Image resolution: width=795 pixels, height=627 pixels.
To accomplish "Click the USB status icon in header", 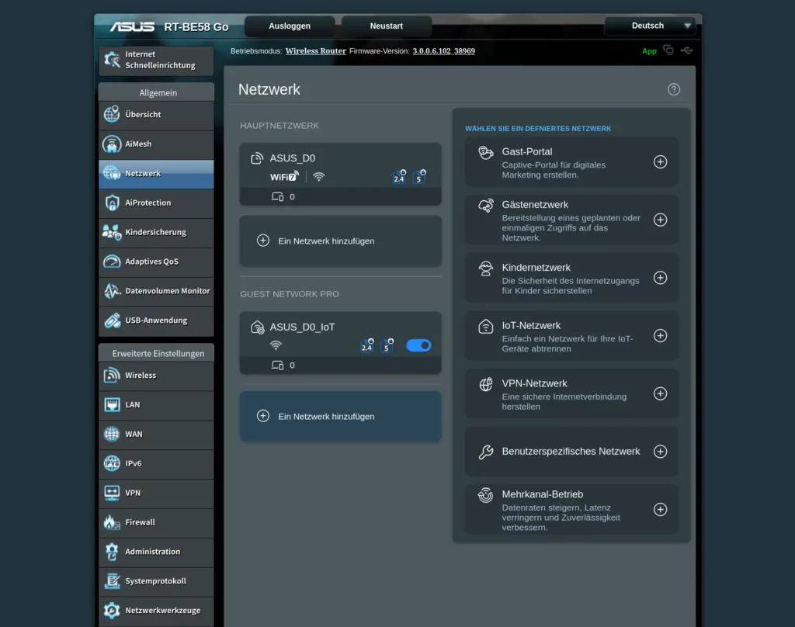I will point(686,50).
